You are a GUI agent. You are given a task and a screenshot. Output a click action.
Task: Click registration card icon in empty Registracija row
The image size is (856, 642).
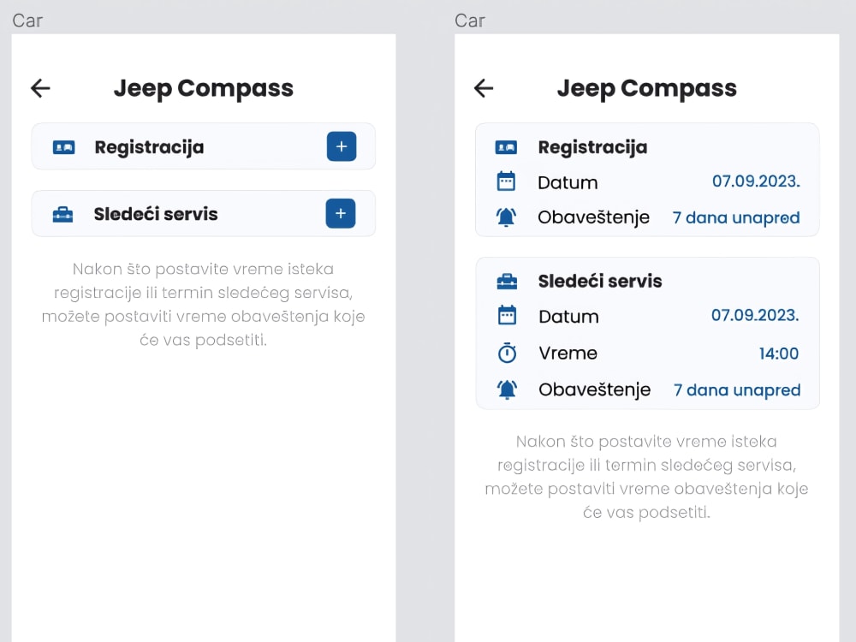click(63, 147)
